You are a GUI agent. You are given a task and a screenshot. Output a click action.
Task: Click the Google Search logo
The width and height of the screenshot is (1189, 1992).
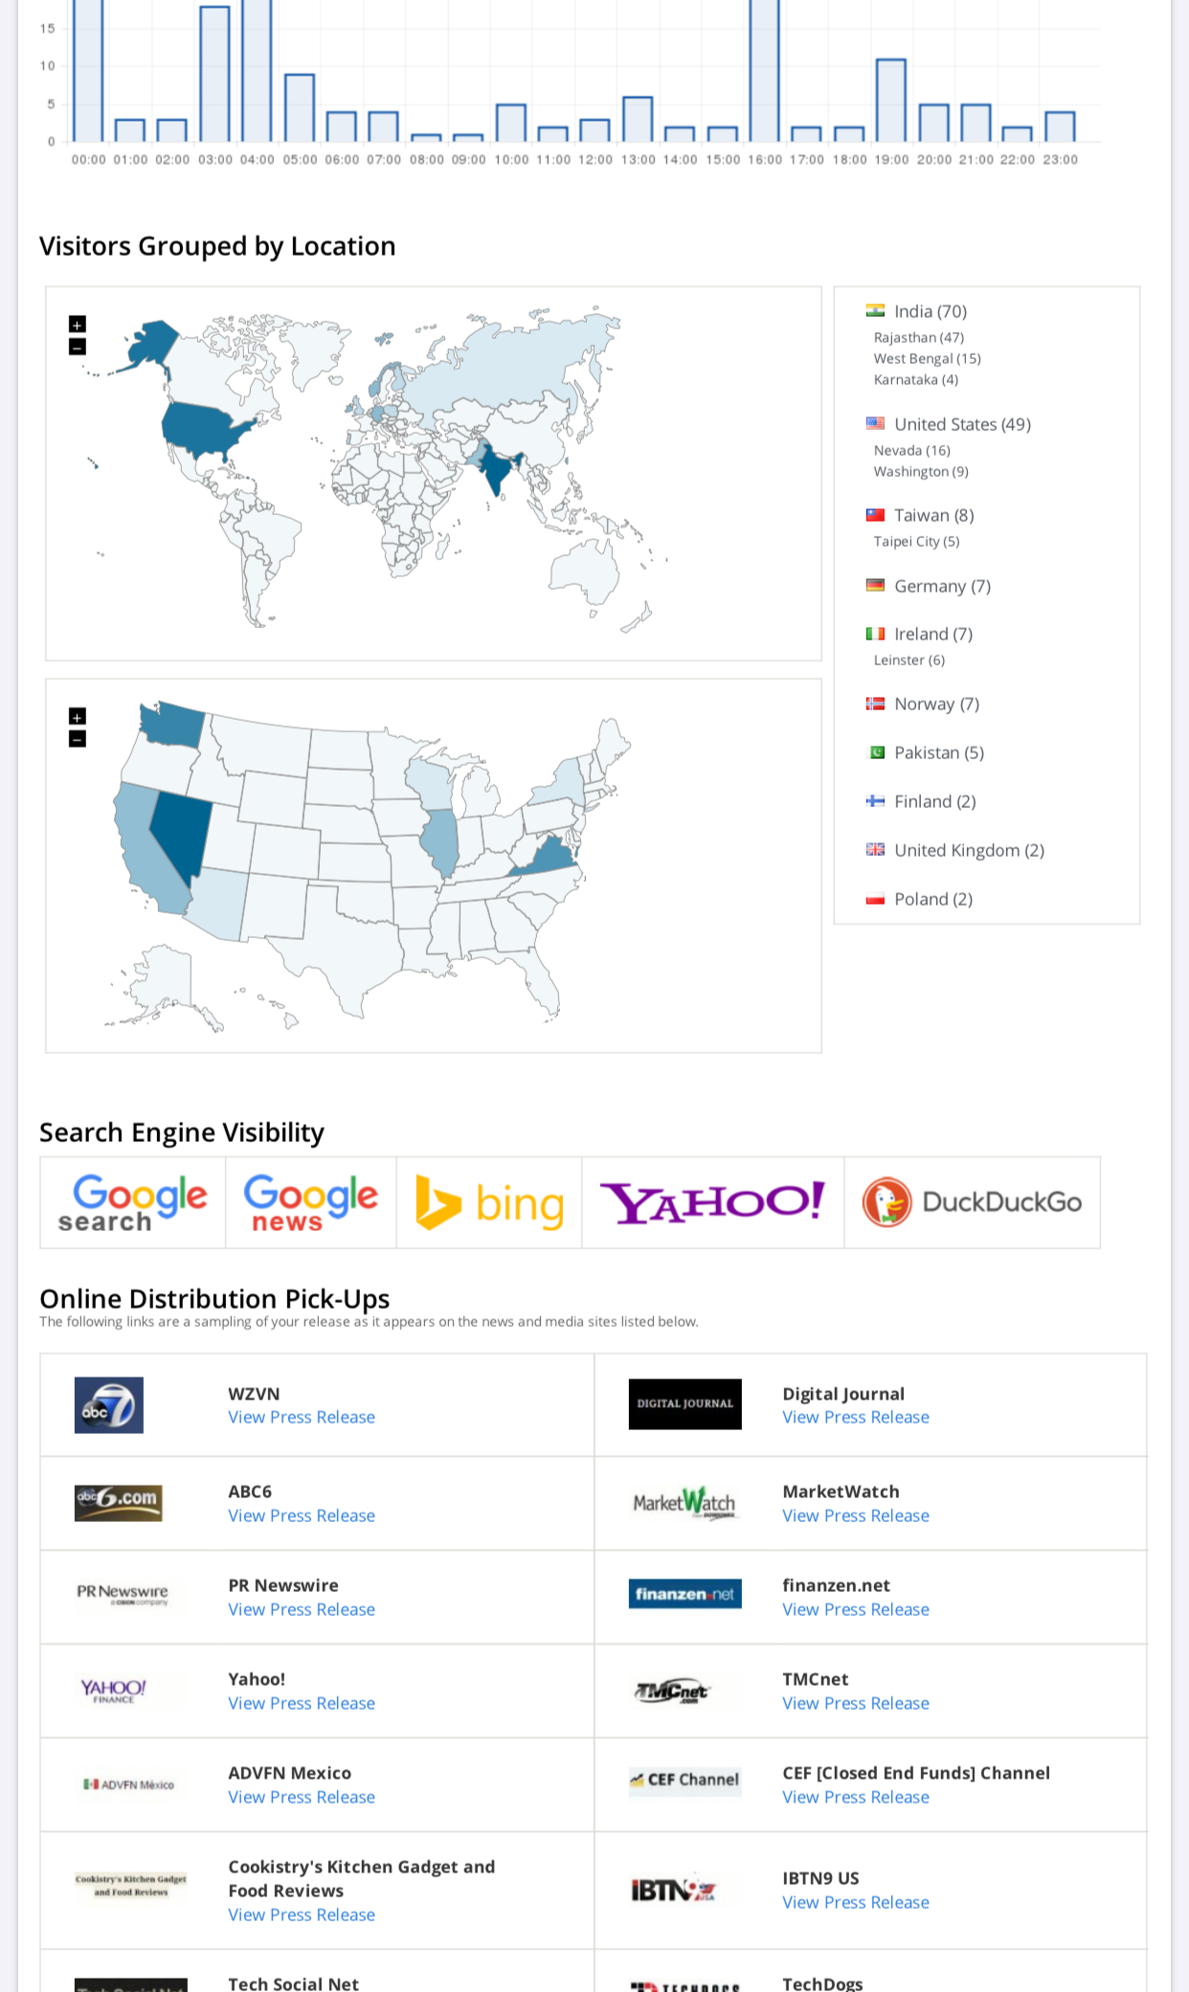coord(133,1202)
